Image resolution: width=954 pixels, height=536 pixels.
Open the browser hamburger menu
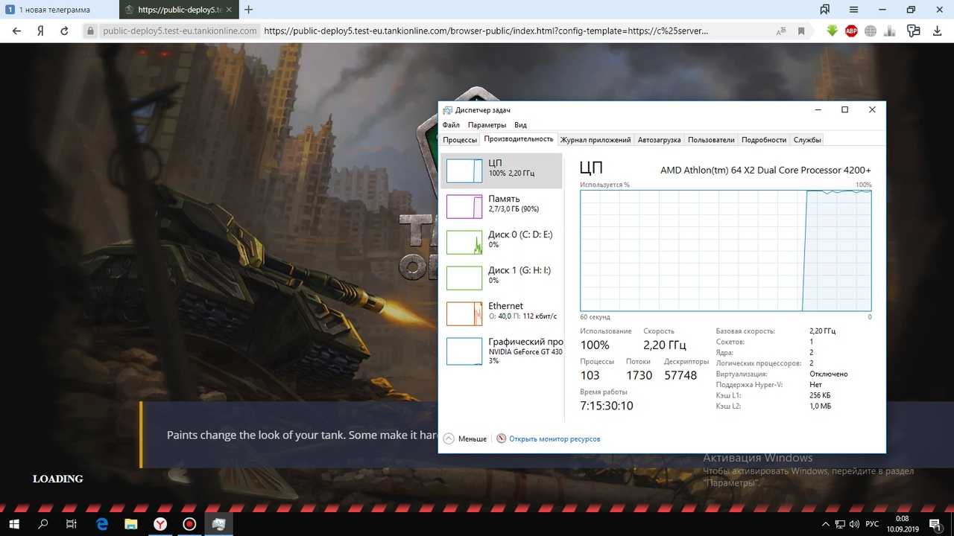(x=854, y=10)
